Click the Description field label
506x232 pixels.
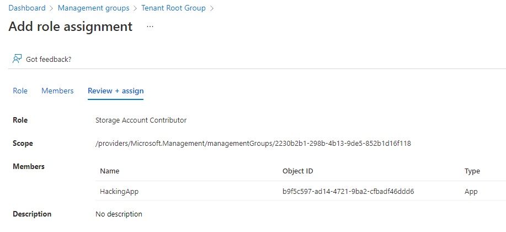tap(32, 214)
